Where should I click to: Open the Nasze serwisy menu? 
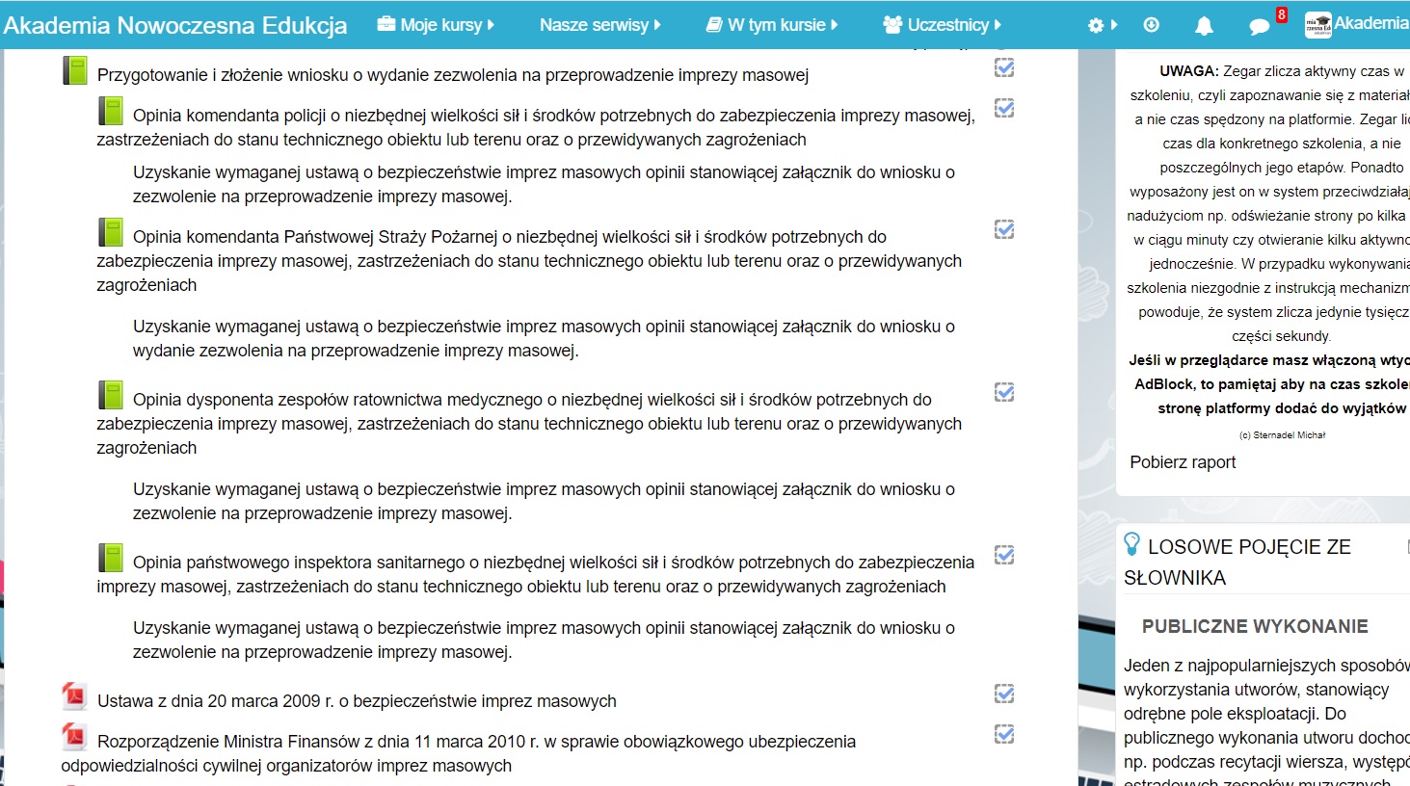pos(599,25)
